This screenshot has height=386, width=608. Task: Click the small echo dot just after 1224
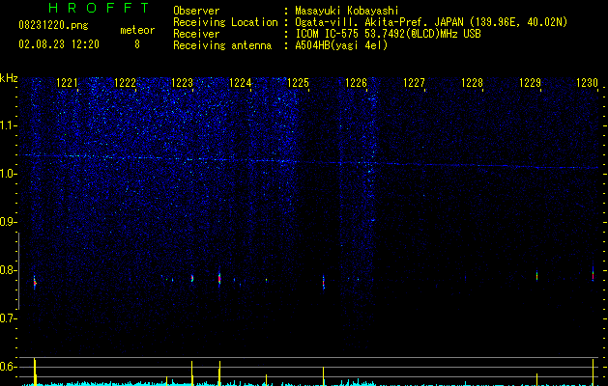pyautogui.click(x=266, y=280)
